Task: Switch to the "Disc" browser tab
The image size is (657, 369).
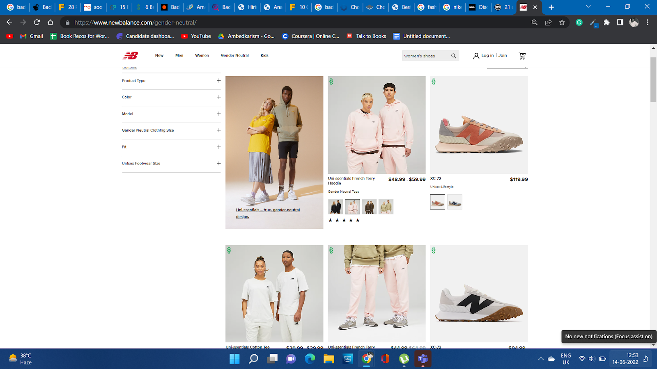Action: (x=478, y=7)
